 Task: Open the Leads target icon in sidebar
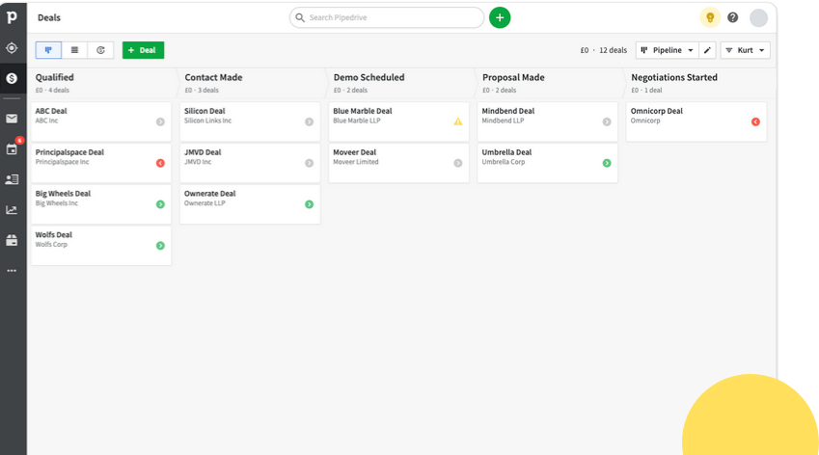12,48
